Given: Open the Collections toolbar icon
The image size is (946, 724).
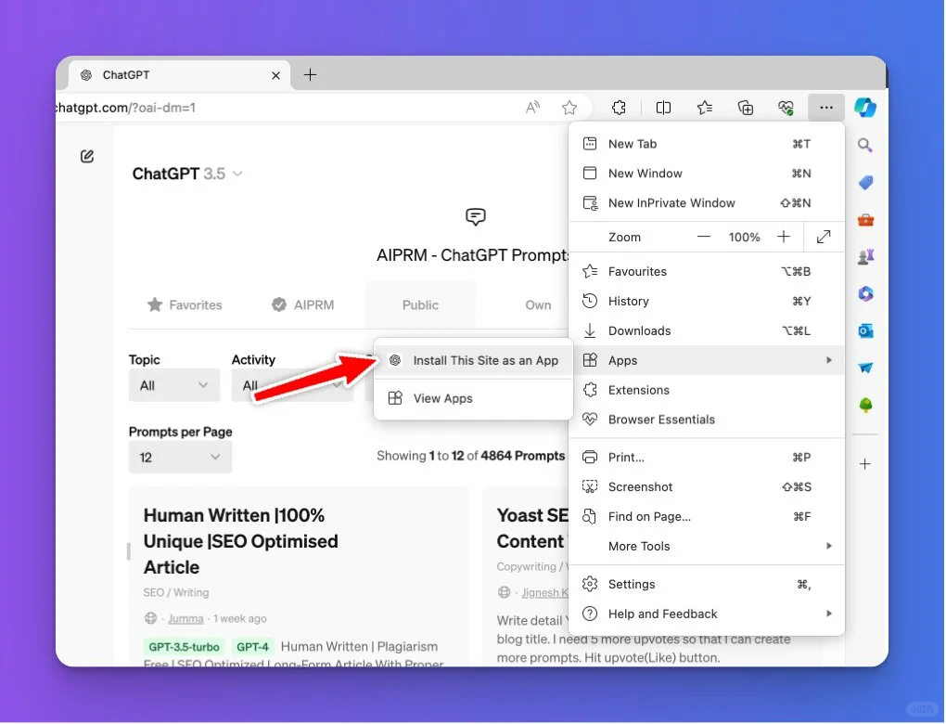Looking at the screenshot, I should click(x=746, y=108).
